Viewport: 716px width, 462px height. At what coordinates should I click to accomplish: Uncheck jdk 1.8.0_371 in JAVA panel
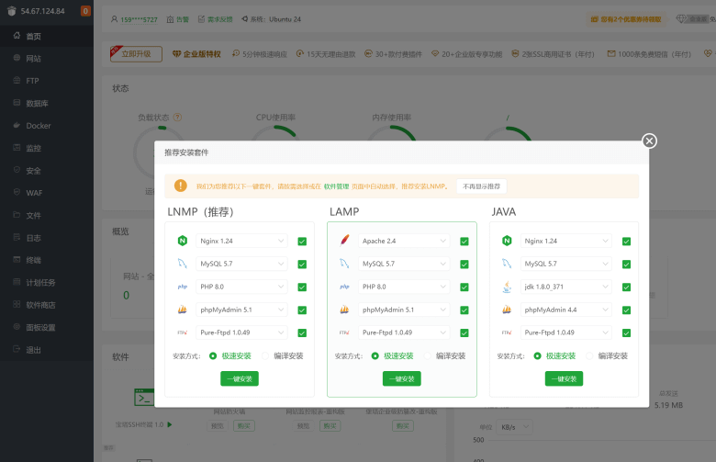point(626,287)
